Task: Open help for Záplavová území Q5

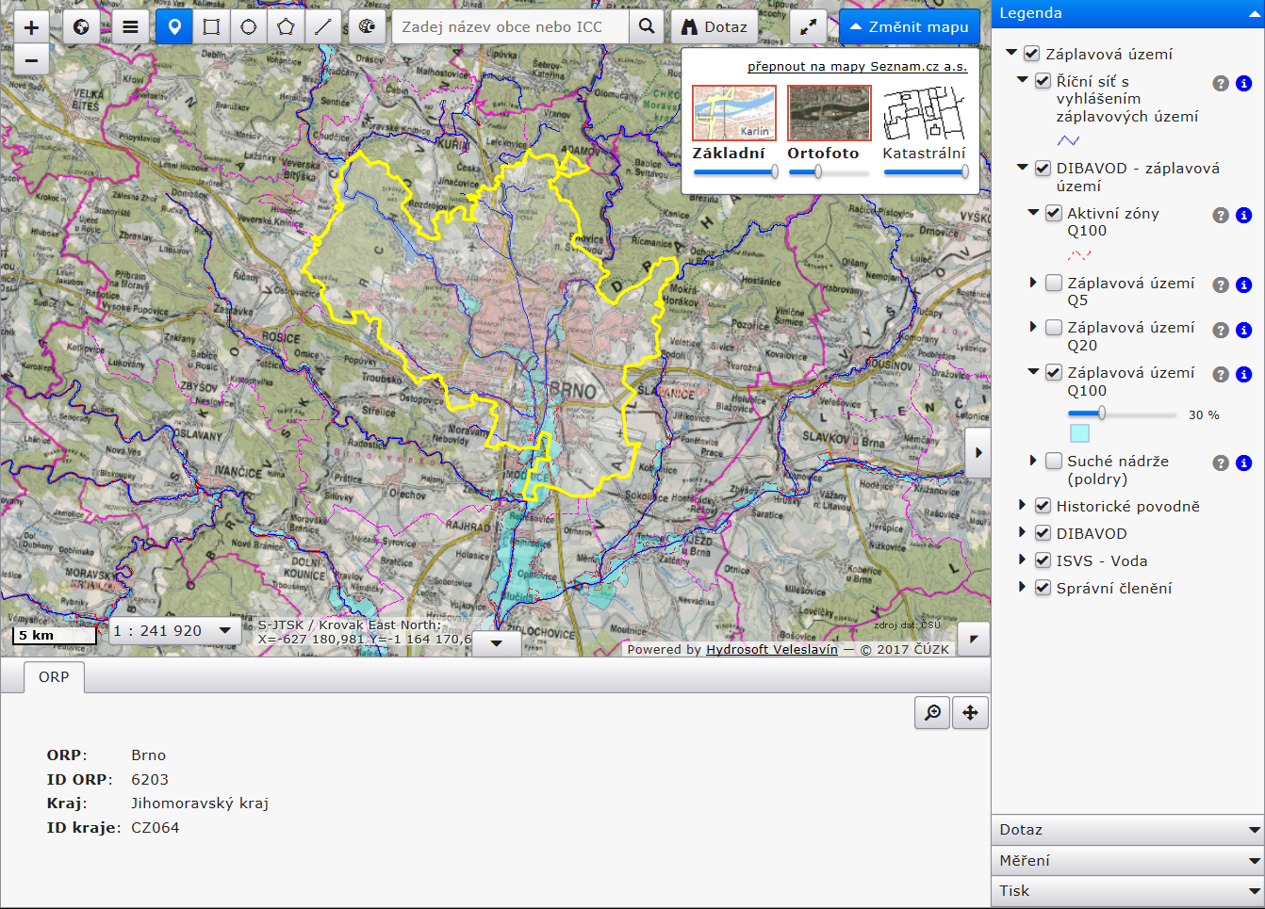Action: pos(1221,285)
